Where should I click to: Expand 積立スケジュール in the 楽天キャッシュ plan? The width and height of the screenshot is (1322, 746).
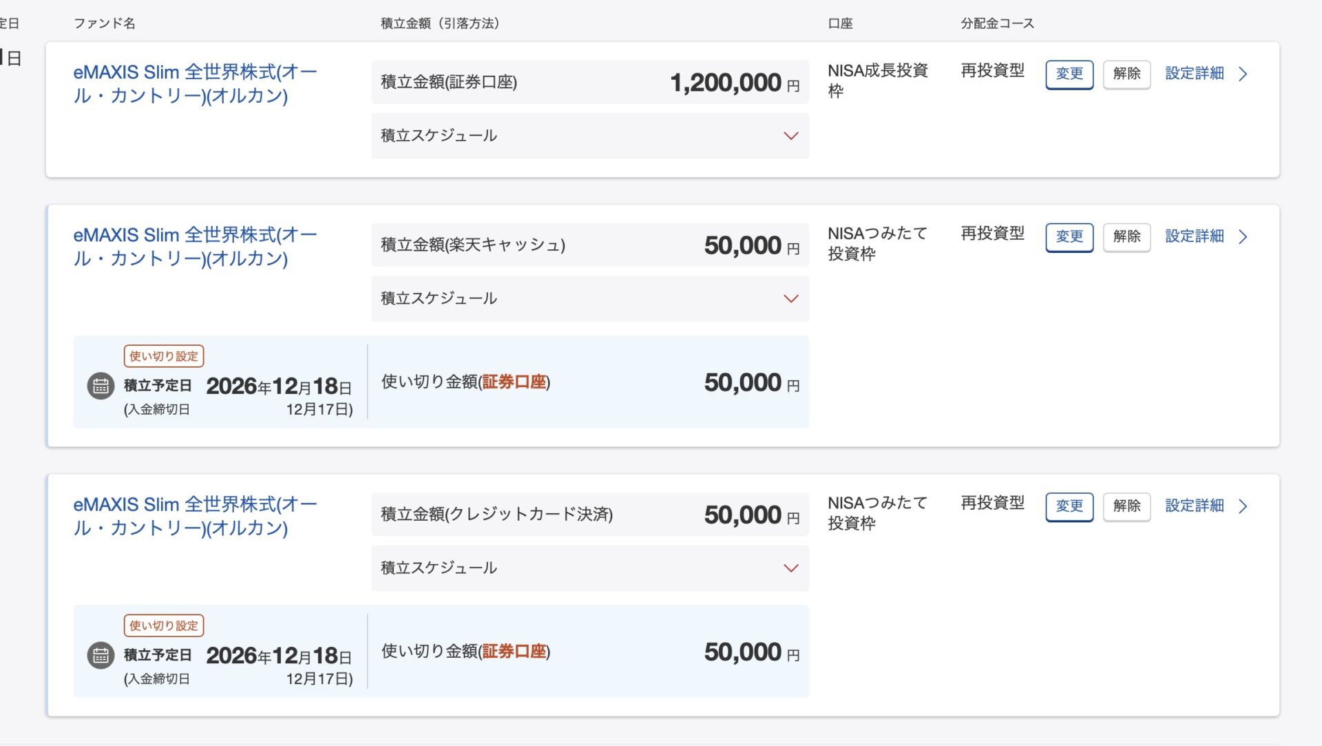[790, 298]
